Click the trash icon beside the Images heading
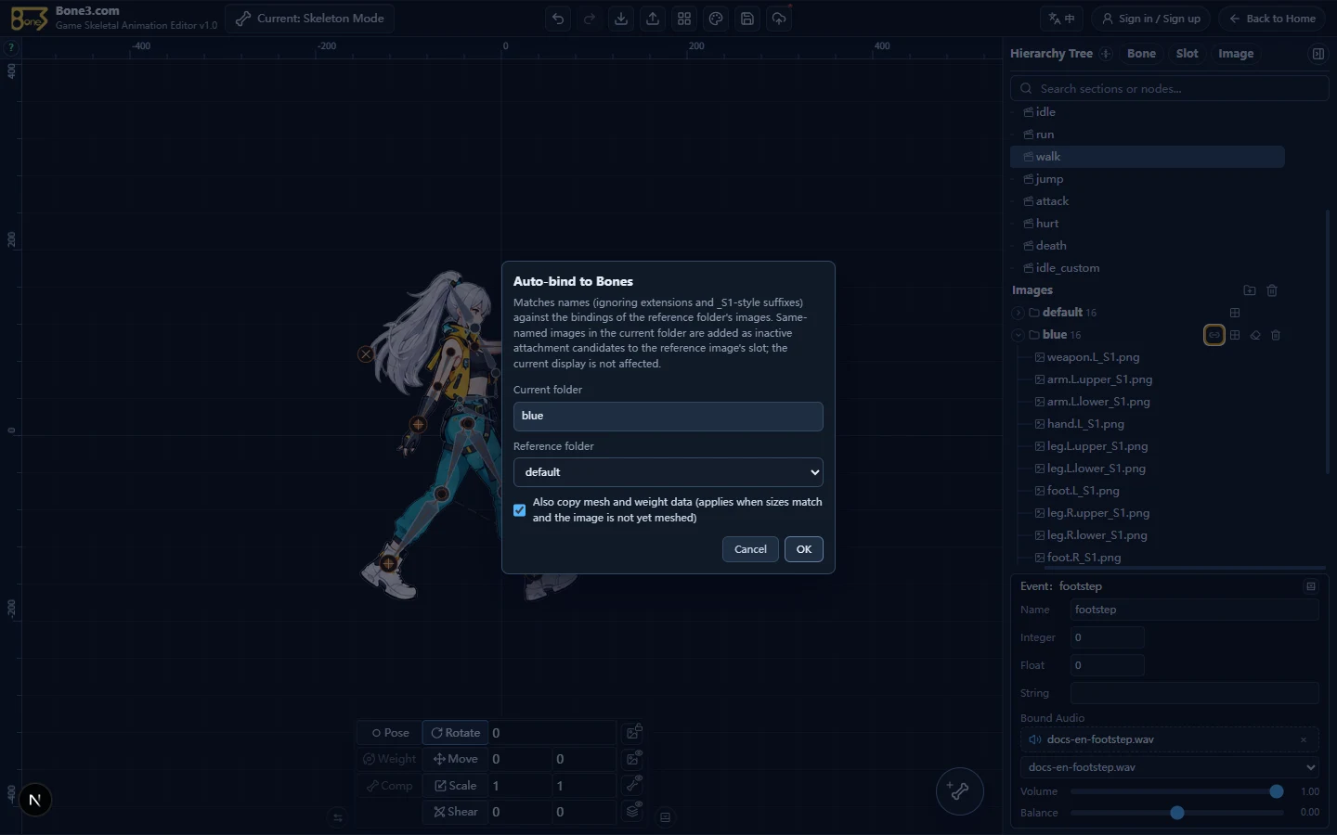The height and width of the screenshot is (835, 1337). (1272, 290)
